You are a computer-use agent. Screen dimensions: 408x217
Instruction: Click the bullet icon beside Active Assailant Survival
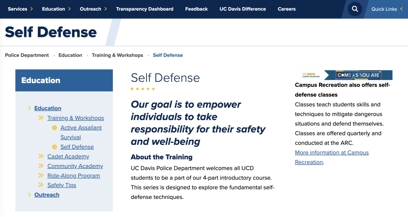(54, 128)
